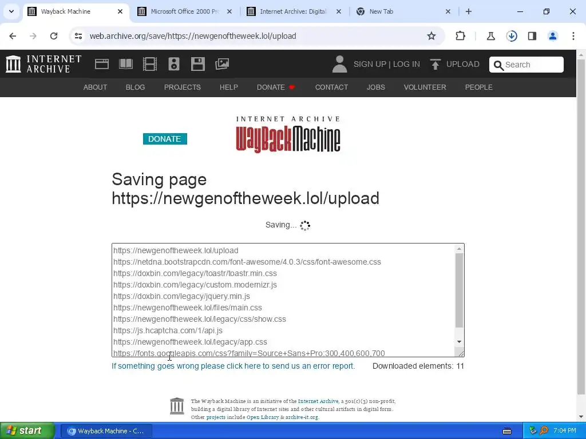The height and width of the screenshot is (439, 586).
Task: Open the Texts book icon
Action: click(125, 64)
